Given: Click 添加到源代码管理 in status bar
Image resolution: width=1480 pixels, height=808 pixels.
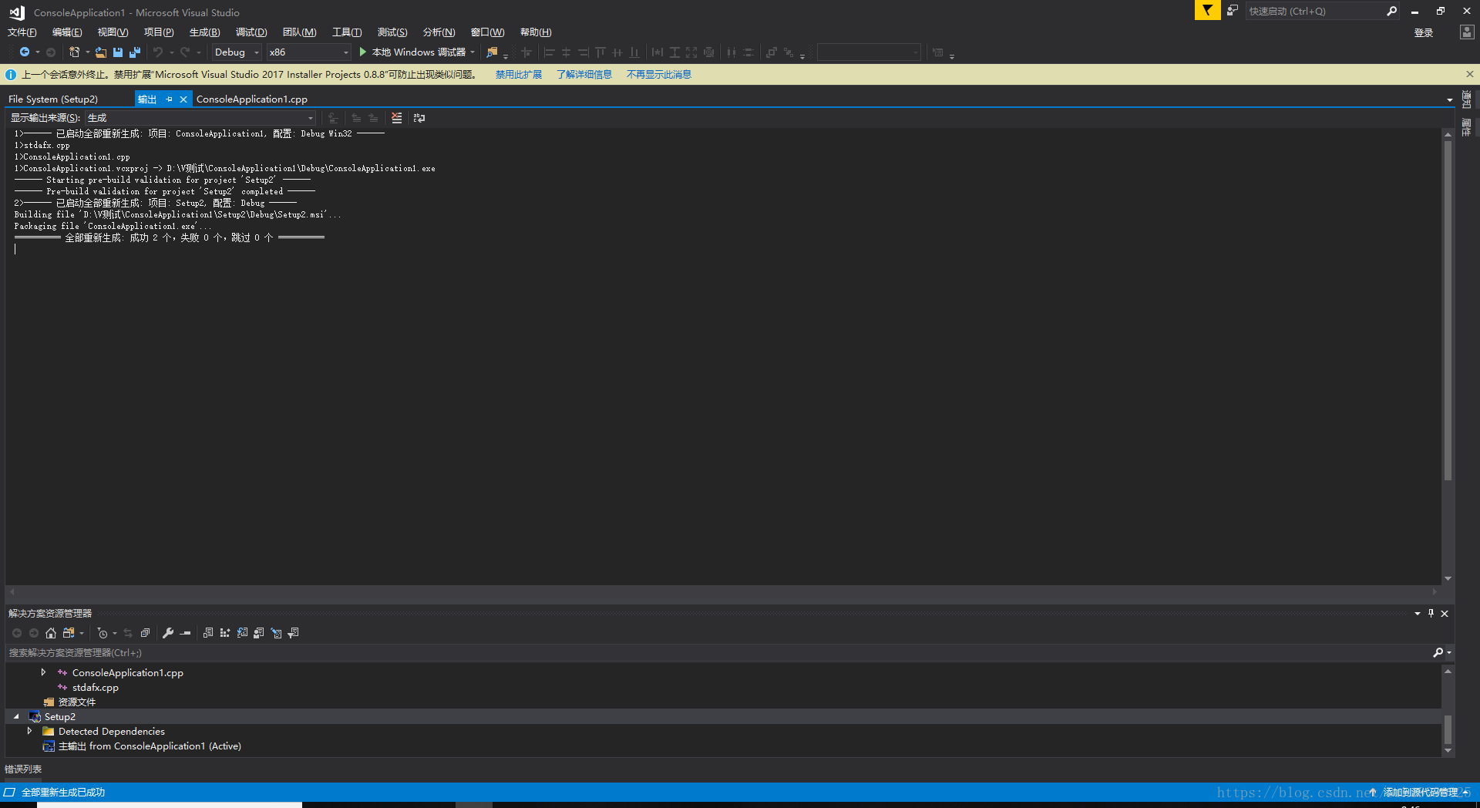Looking at the screenshot, I should [1421, 792].
